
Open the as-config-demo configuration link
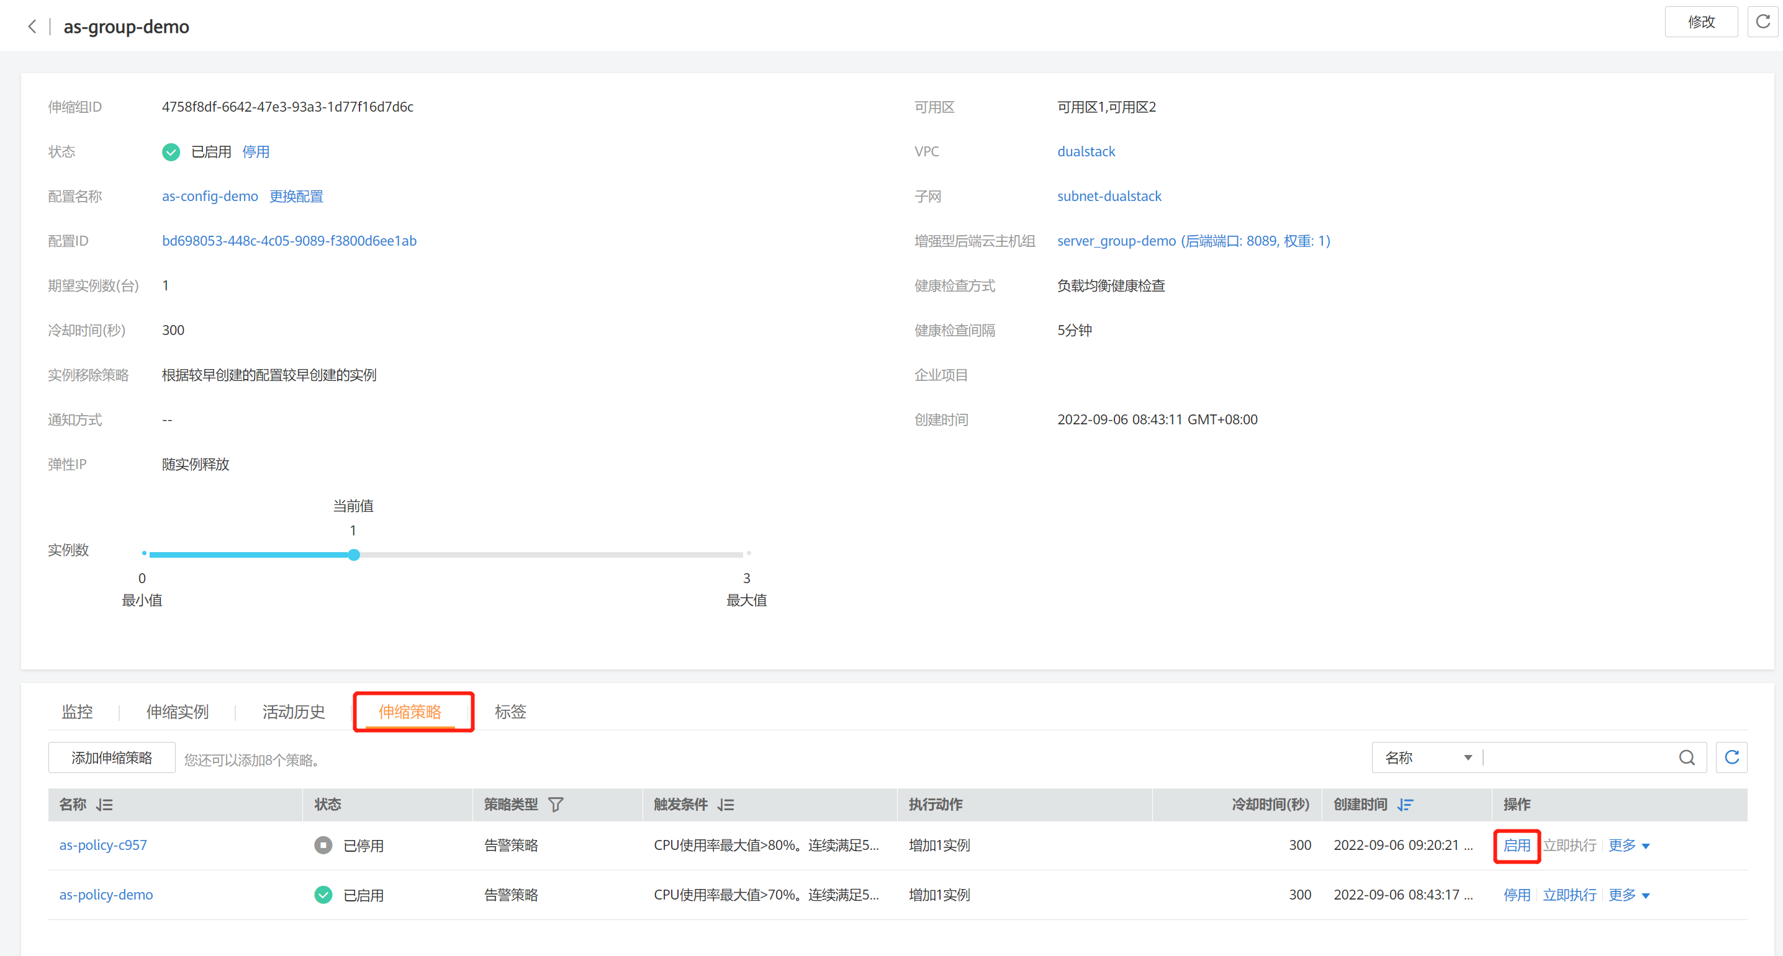tap(210, 197)
